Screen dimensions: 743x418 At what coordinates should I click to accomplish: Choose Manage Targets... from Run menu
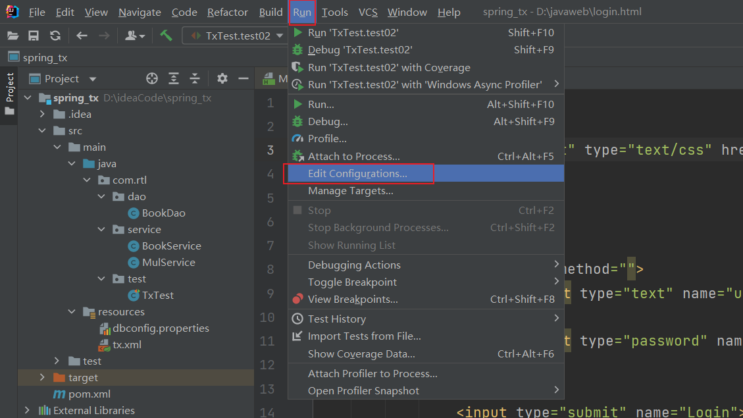[x=426, y=191]
